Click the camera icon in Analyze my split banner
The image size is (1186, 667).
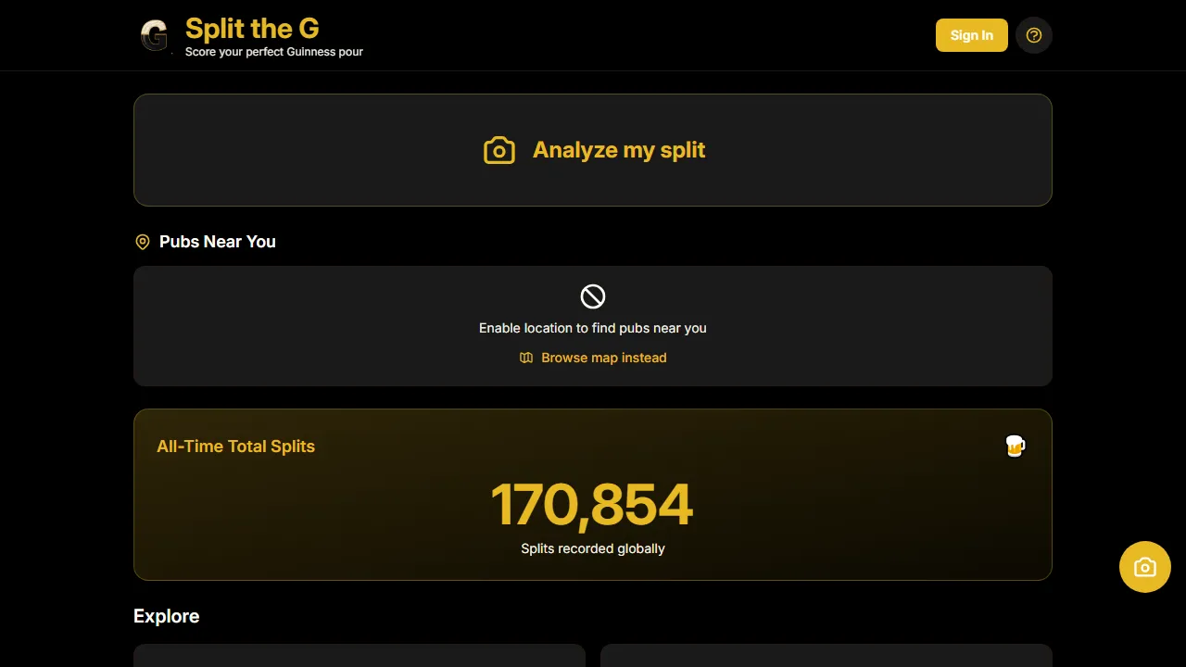499,149
